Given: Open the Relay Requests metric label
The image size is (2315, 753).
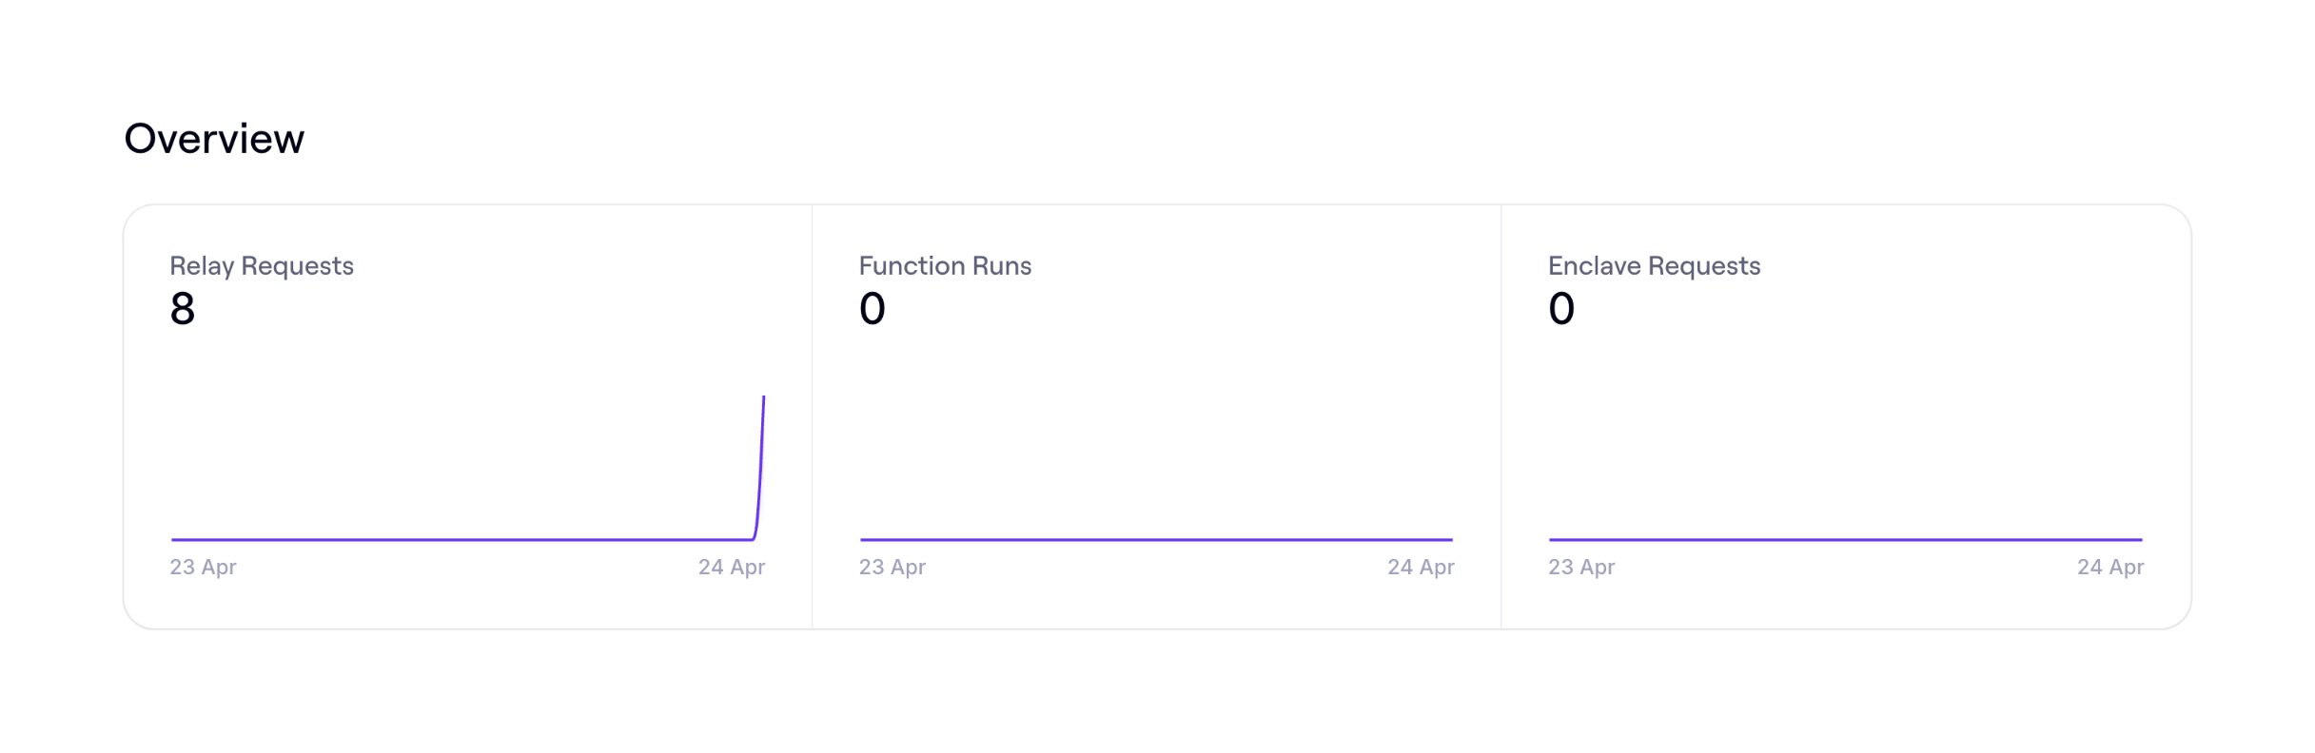Looking at the screenshot, I should 262,266.
